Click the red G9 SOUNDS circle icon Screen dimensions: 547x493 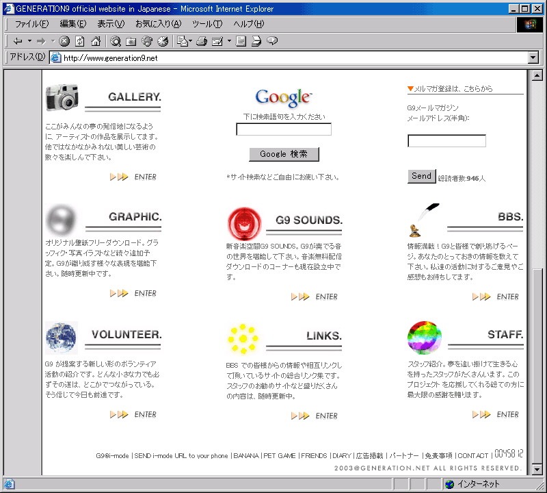click(244, 224)
